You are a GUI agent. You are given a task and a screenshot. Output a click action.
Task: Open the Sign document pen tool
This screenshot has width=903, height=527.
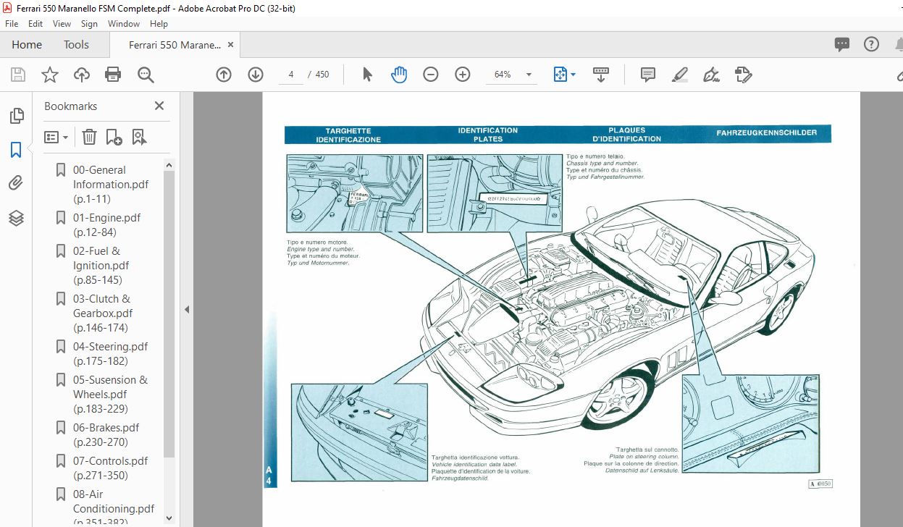(x=712, y=75)
